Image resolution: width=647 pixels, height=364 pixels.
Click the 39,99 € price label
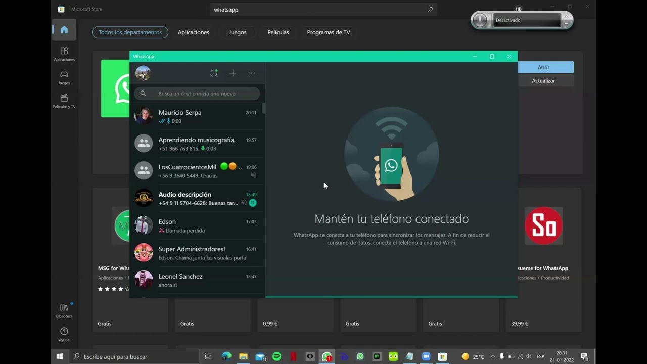pyautogui.click(x=519, y=324)
